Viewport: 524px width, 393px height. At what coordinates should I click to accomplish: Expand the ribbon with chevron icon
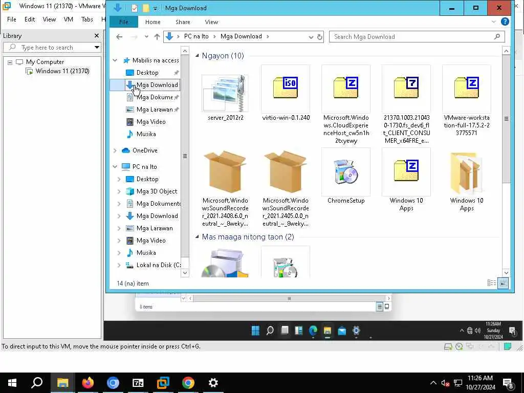click(494, 22)
